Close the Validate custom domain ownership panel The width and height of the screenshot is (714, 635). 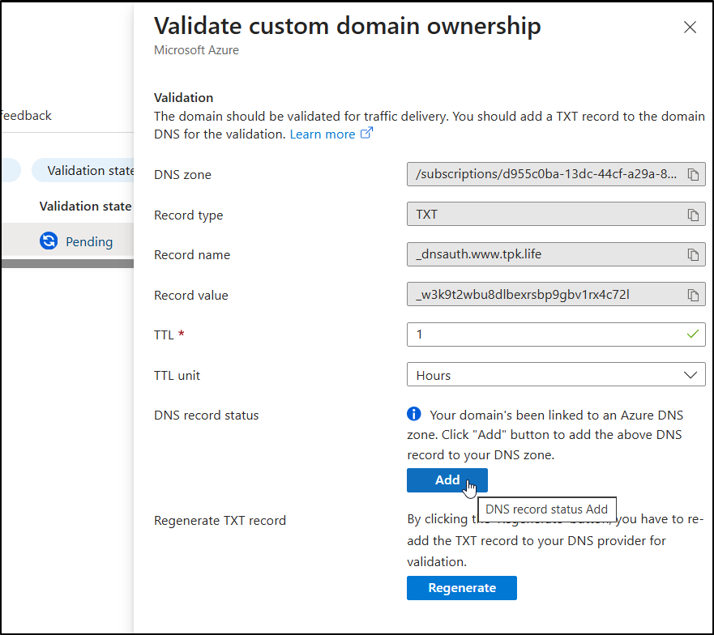(690, 28)
